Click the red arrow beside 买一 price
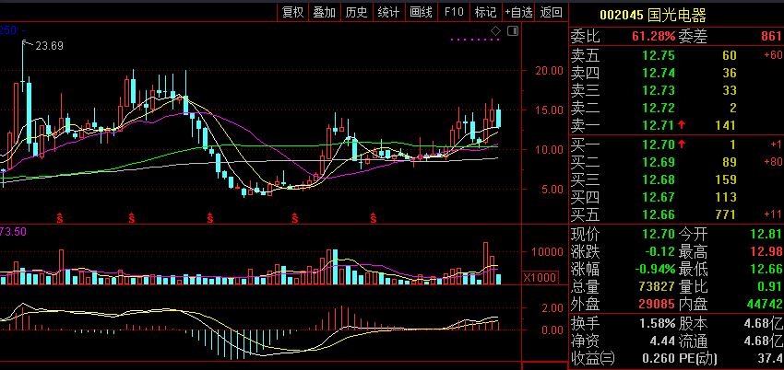 (682, 145)
